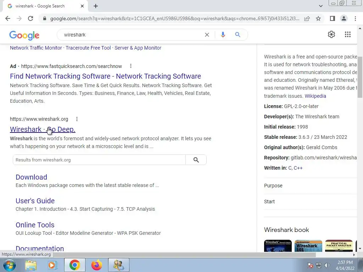Image resolution: width=363 pixels, height=272 pixels.
Task: Expand the Start section in knowledge panel
Action: coord(310,202)
